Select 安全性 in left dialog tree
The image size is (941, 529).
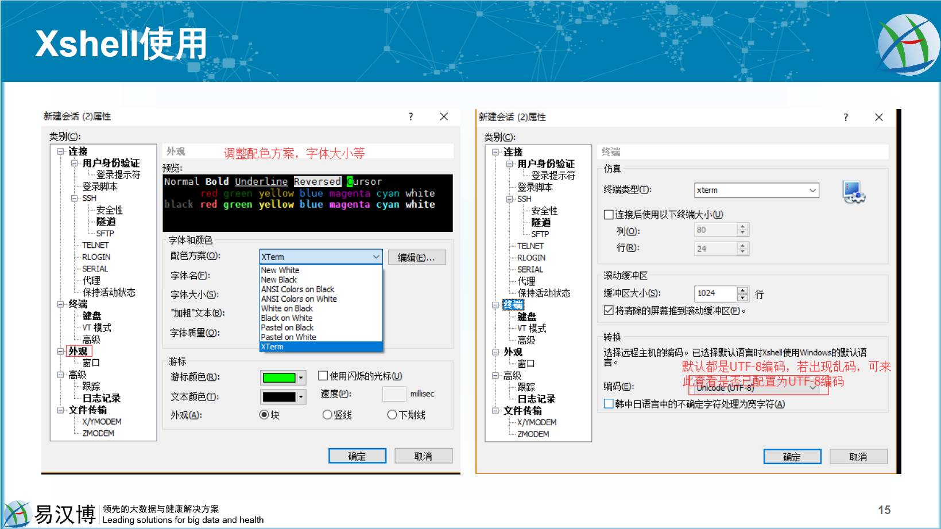[x=109, y=210]
